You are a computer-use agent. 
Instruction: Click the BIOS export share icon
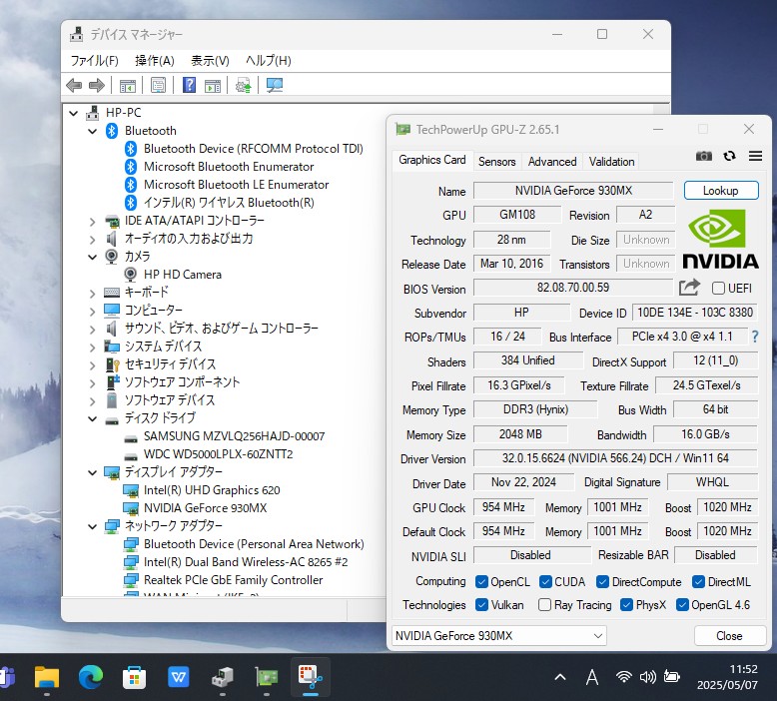(689, 288)
